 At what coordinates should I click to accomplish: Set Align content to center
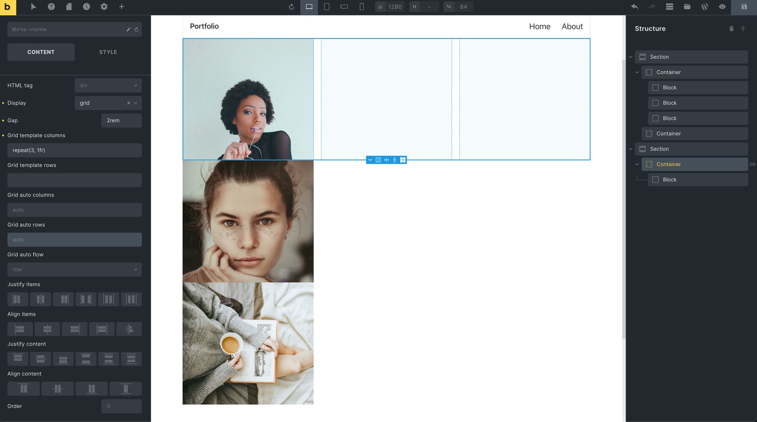(58, 389)
